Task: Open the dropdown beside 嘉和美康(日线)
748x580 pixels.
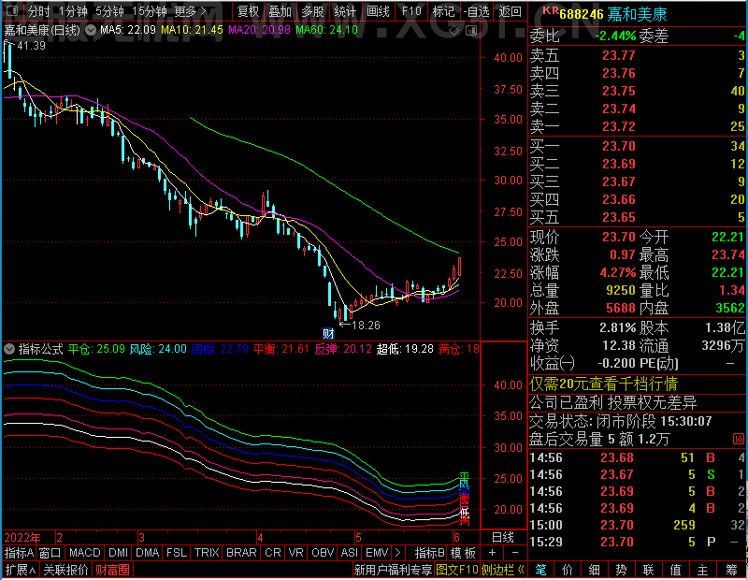Action: click(x=91, y=30)
